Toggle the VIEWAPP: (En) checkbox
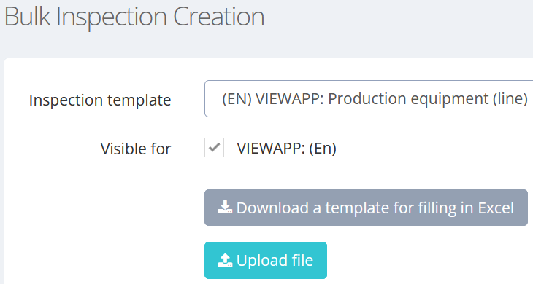The image size is (533, 284). [214, 147]
